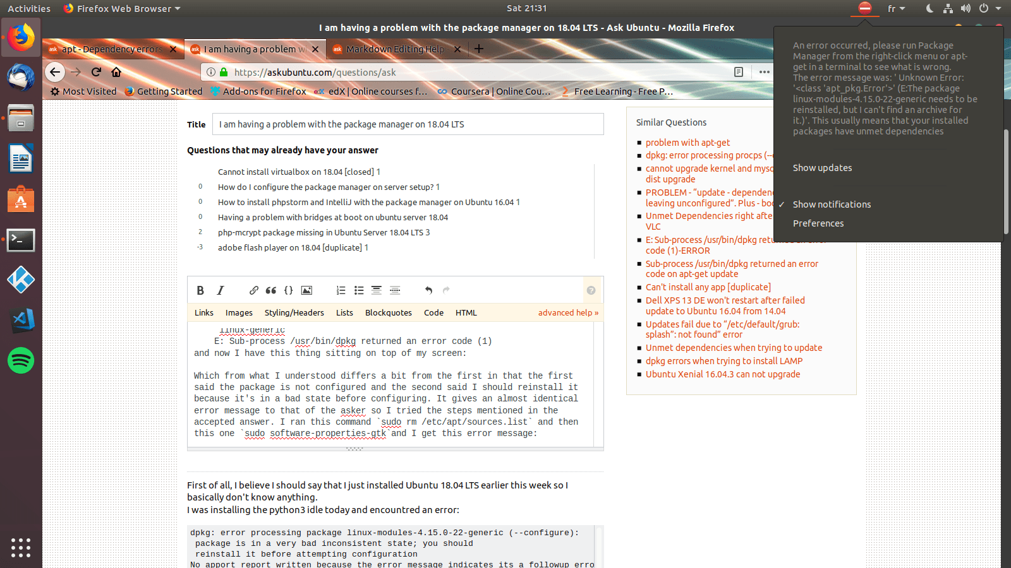Insert an image with the picture icon
Screen dimensions: 1011x568
click(306, 290)
